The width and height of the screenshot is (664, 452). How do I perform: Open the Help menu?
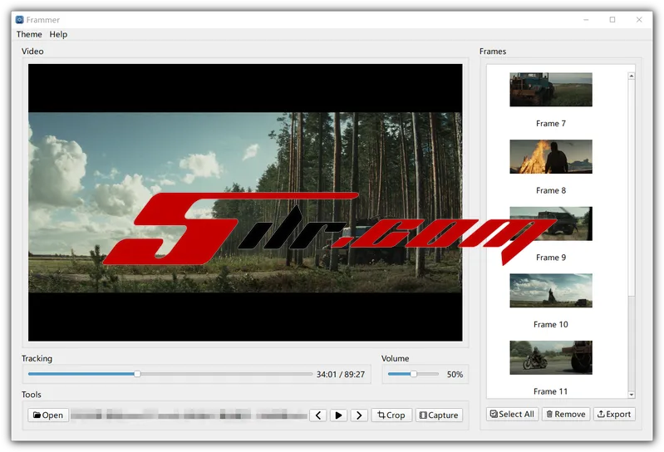tap(58, 34)
